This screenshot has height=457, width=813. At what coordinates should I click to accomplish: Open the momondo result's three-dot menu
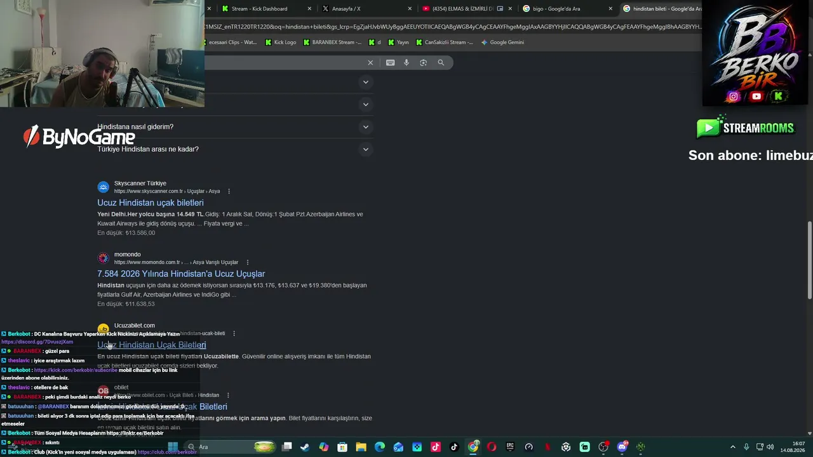(247, 262)
